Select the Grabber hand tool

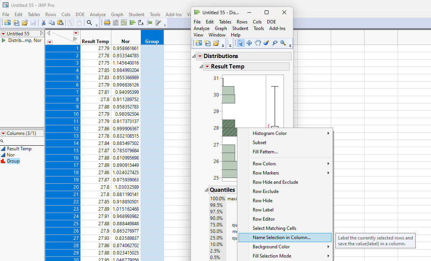click(x=258, y=43)
